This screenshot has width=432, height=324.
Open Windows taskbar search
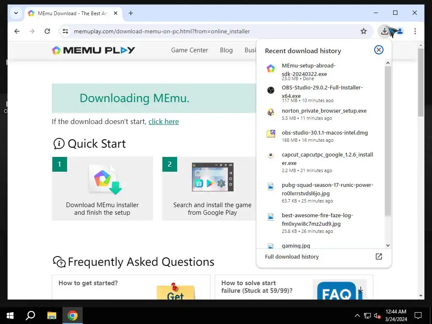[x=30, y=316]
